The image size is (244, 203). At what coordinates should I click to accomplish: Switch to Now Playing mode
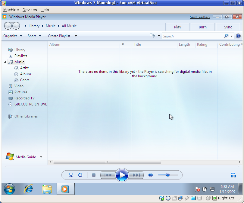click(x=233, y=175)
